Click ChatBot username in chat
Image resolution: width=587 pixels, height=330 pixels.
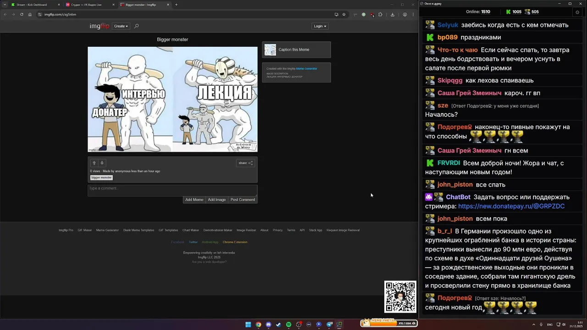[458, 197]
